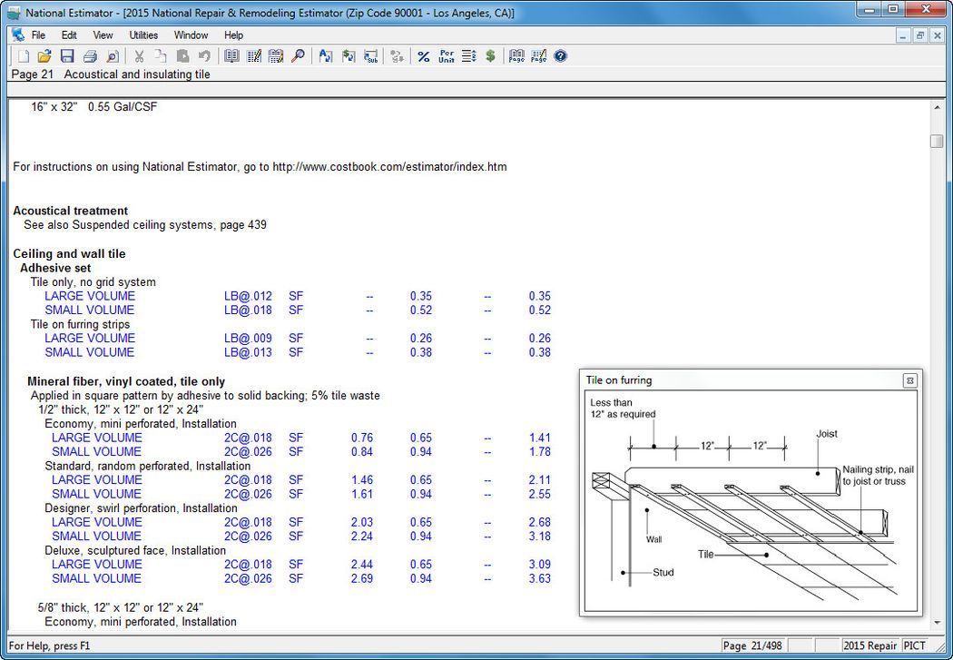Screen dimensions: 953x660
Task: Open the Utilities menu
Action: coord(142,34)
